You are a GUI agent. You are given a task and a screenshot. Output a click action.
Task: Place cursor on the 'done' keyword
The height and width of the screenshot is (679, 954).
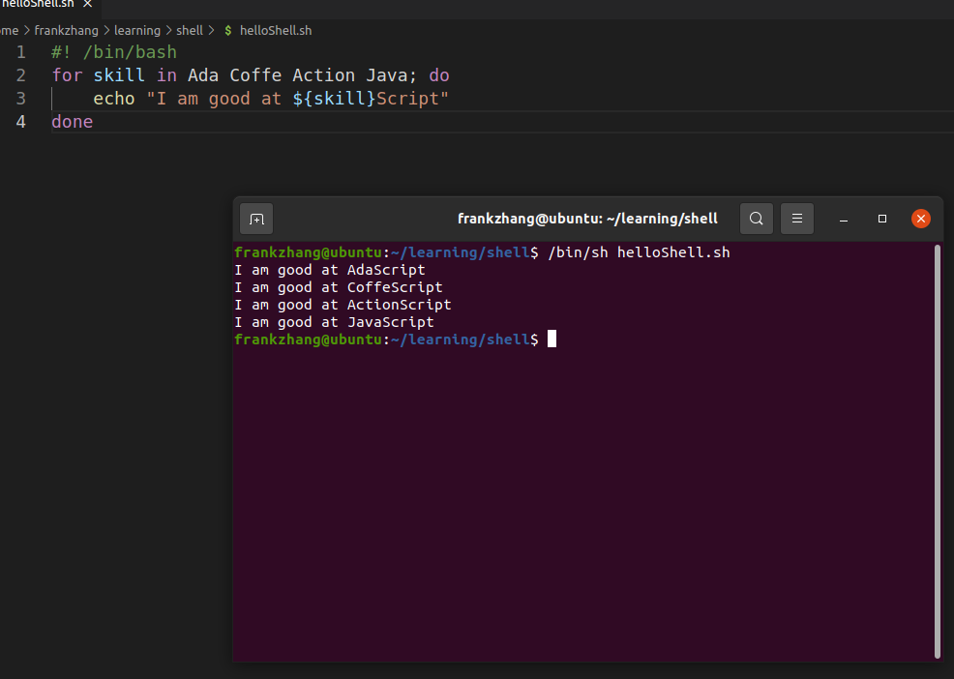tap(73, 122)
